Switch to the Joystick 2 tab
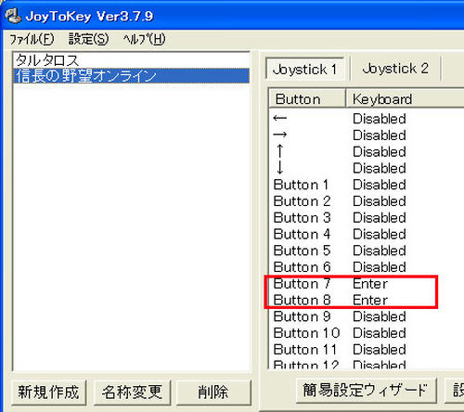 point(395,69)
